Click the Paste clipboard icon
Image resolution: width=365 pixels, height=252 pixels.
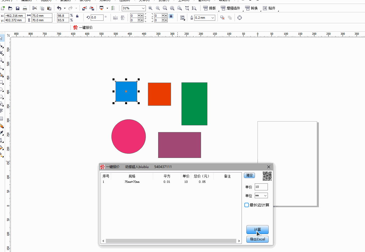49,8
